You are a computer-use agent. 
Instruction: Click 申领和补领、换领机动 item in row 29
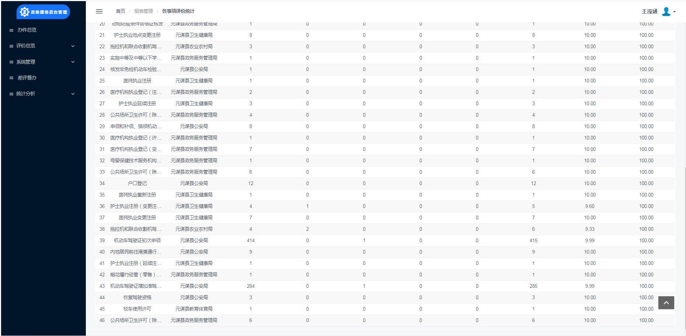pyautogui.click(x=136, y=127)
